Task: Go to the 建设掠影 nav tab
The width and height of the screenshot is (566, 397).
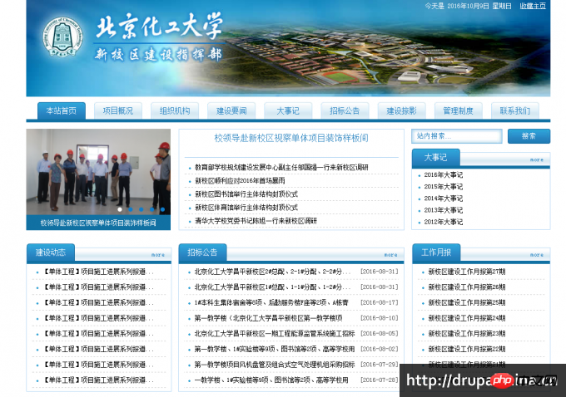Action: pos(401,110)
